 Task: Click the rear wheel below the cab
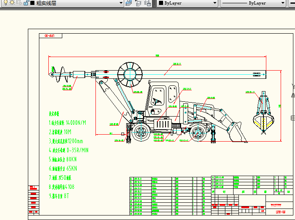coord(141,133)
